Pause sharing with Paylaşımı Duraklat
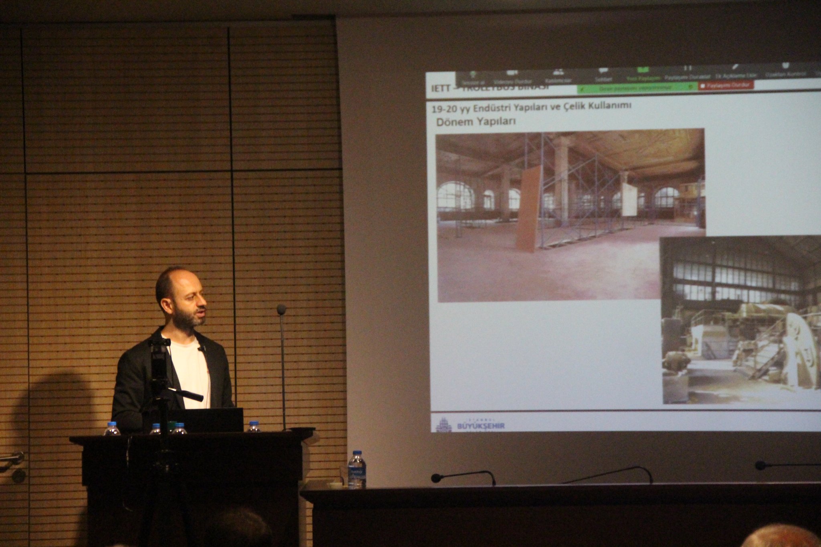The width and height of the screenshot is (821, 547). (x=687, y=73)
